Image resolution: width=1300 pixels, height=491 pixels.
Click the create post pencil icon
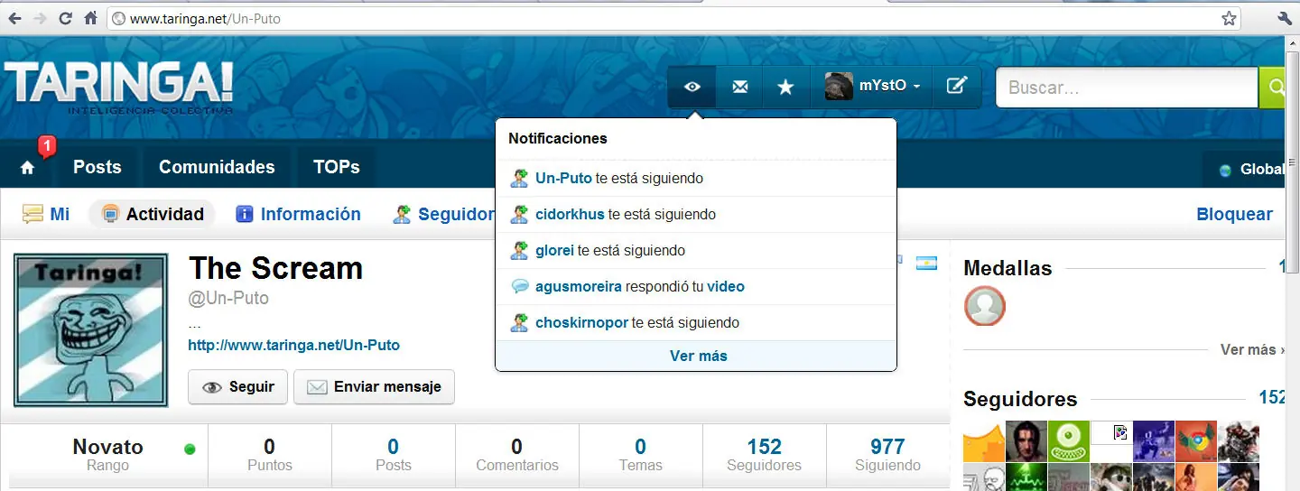[x=956, y=87]
